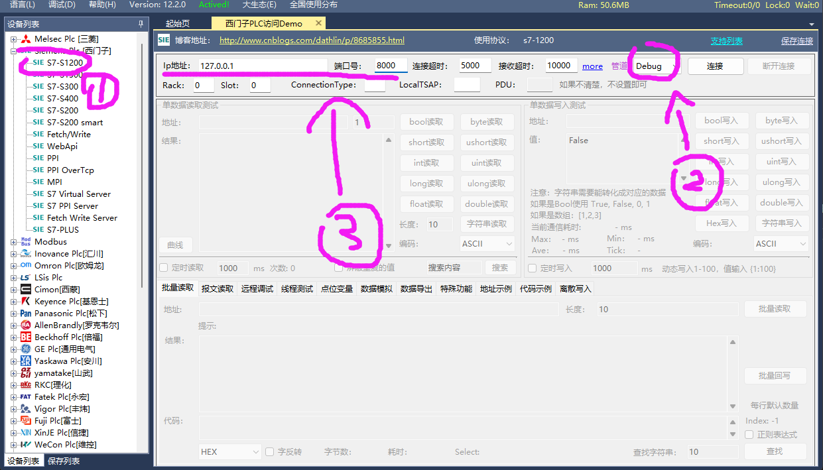Select S7 Virtual Server tree item
Viewport: 823px width, 470px height.
[x=79, y=194]
